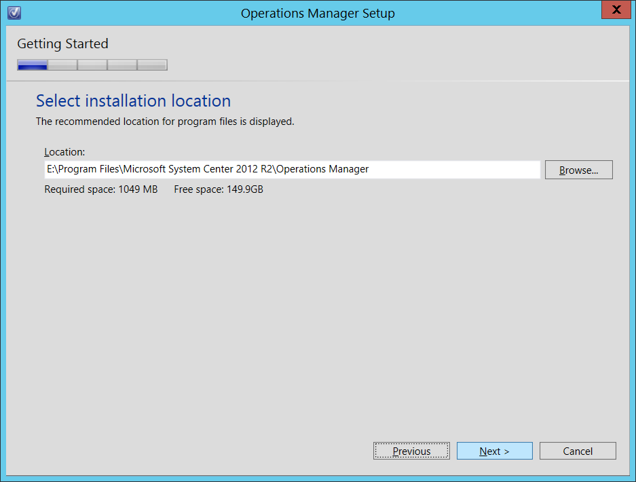Screen dimensions: 636x482
Task: Go back with the Previous button
Action: pyautogui.click(x=411, y=451)
